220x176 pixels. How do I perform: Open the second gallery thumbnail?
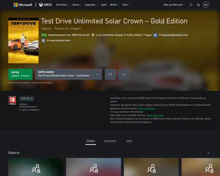[94, 167]
